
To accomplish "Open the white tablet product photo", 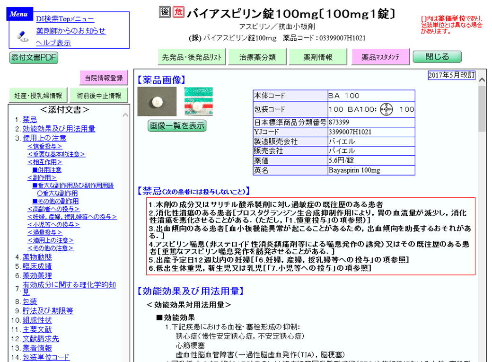I will coord(157,102).
